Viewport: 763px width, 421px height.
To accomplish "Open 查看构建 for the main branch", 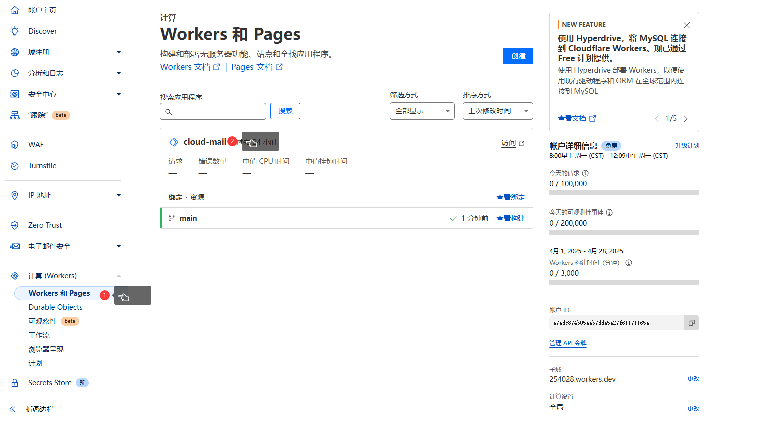I will 510,218.
